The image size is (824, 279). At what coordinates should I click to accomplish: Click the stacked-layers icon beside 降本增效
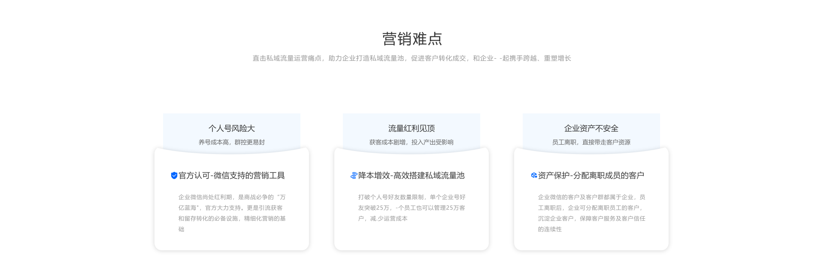coord(354,175)
